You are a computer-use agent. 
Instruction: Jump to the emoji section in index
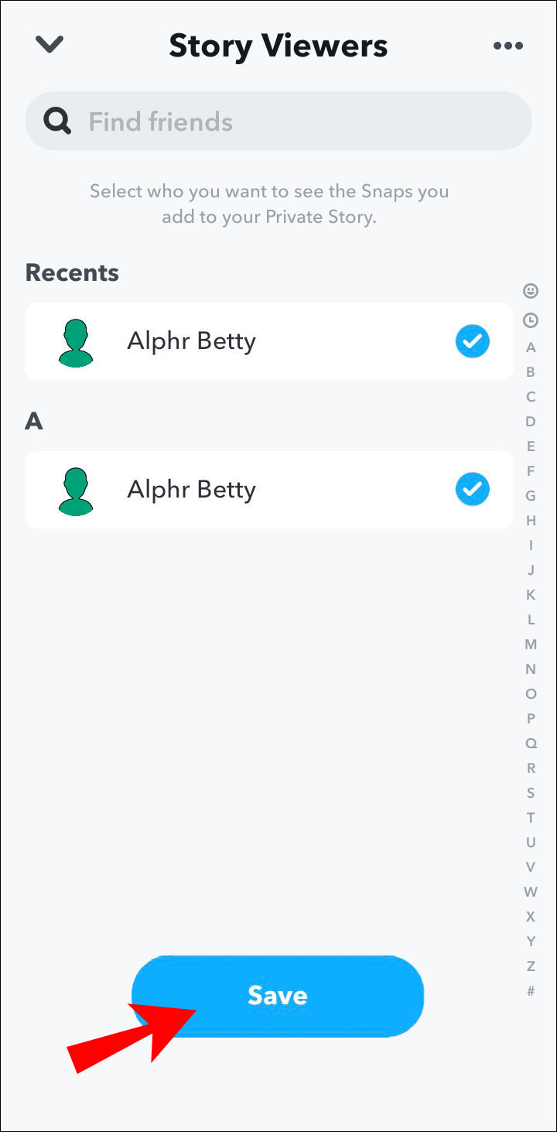(531, 291)
